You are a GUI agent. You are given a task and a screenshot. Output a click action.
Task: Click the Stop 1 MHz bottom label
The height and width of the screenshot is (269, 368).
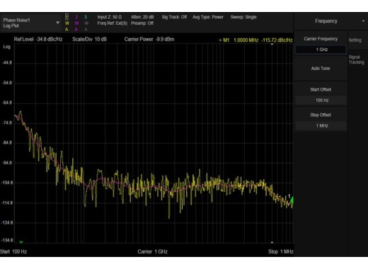(x=281, y=251)
